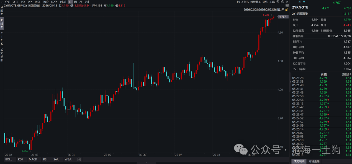This screenshot has width=352, height=164.
Task: Open 更多 timeframes dropdown
Action: (x=87, y=2)
